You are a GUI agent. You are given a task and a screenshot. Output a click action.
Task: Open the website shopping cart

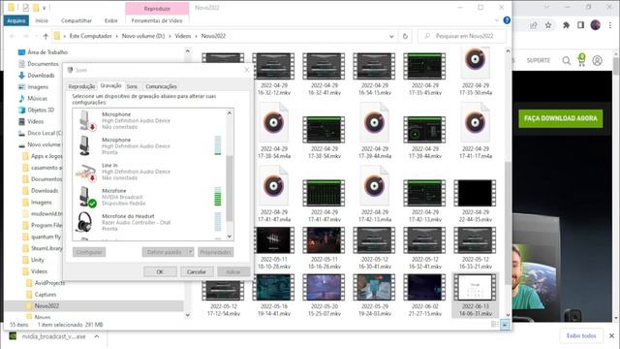click(581, 60)
